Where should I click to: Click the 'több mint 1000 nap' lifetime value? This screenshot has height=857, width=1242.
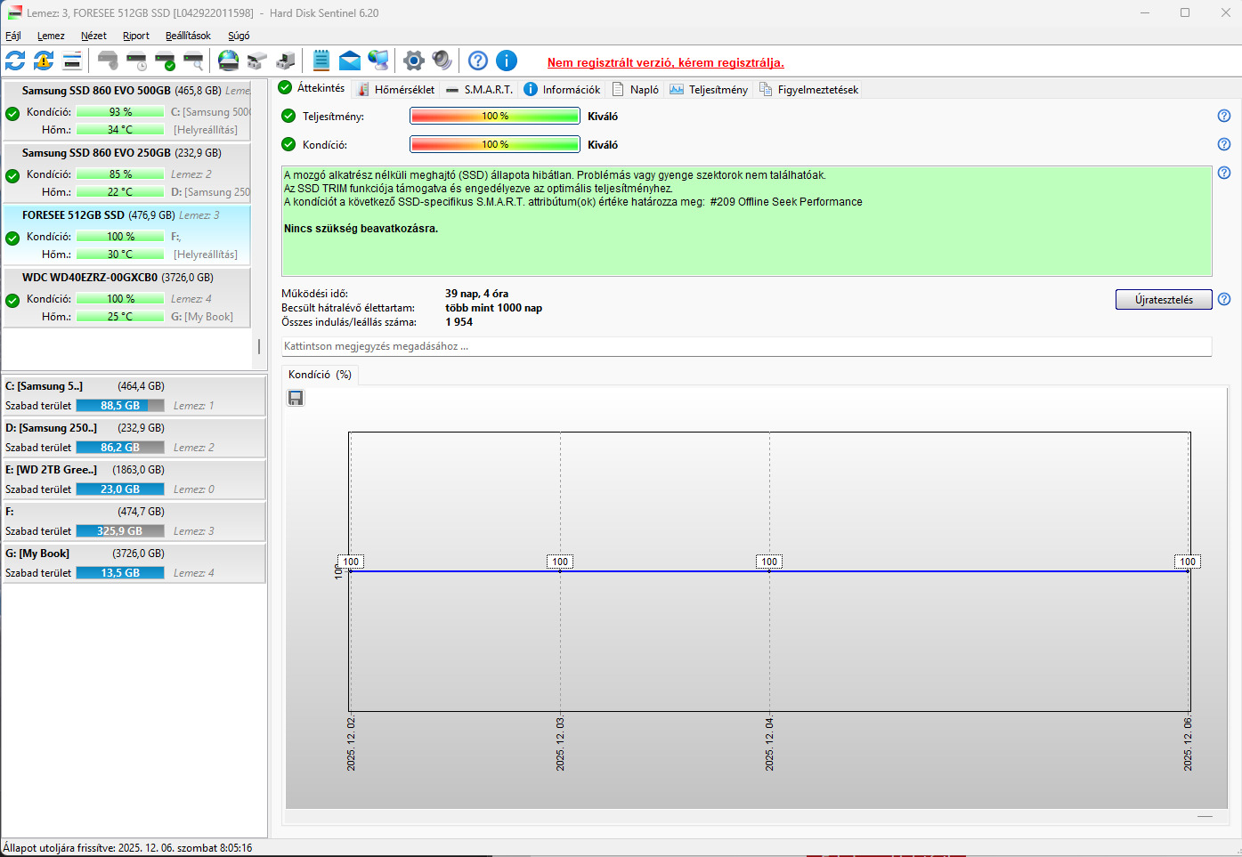point(494,308)
